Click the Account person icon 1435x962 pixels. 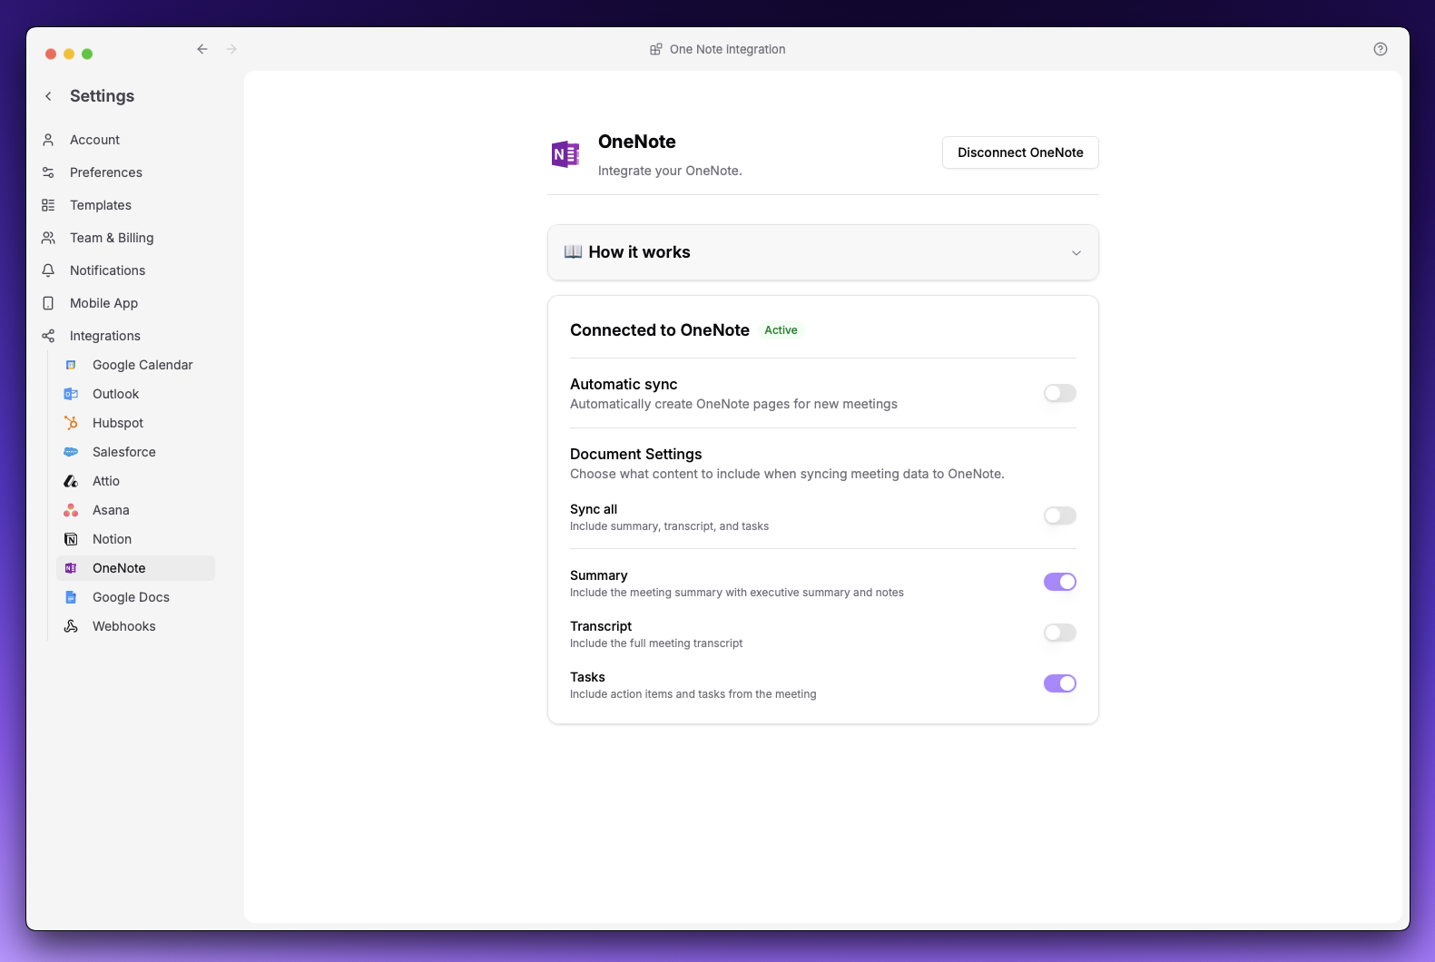(48, 140)
